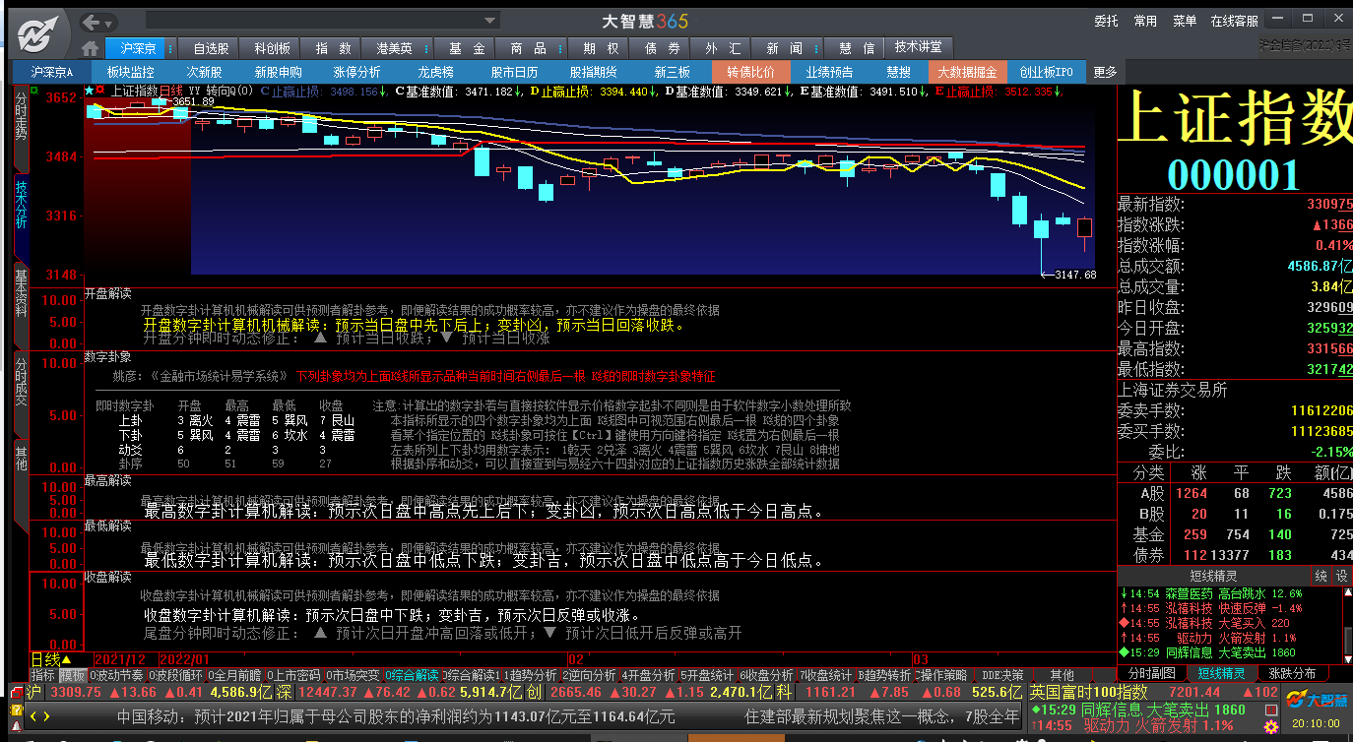Image resolution: width=1353 pixels, height=742 pixels.
Task: Select 分时走势 side tab
Action: (x=21, y=128)
